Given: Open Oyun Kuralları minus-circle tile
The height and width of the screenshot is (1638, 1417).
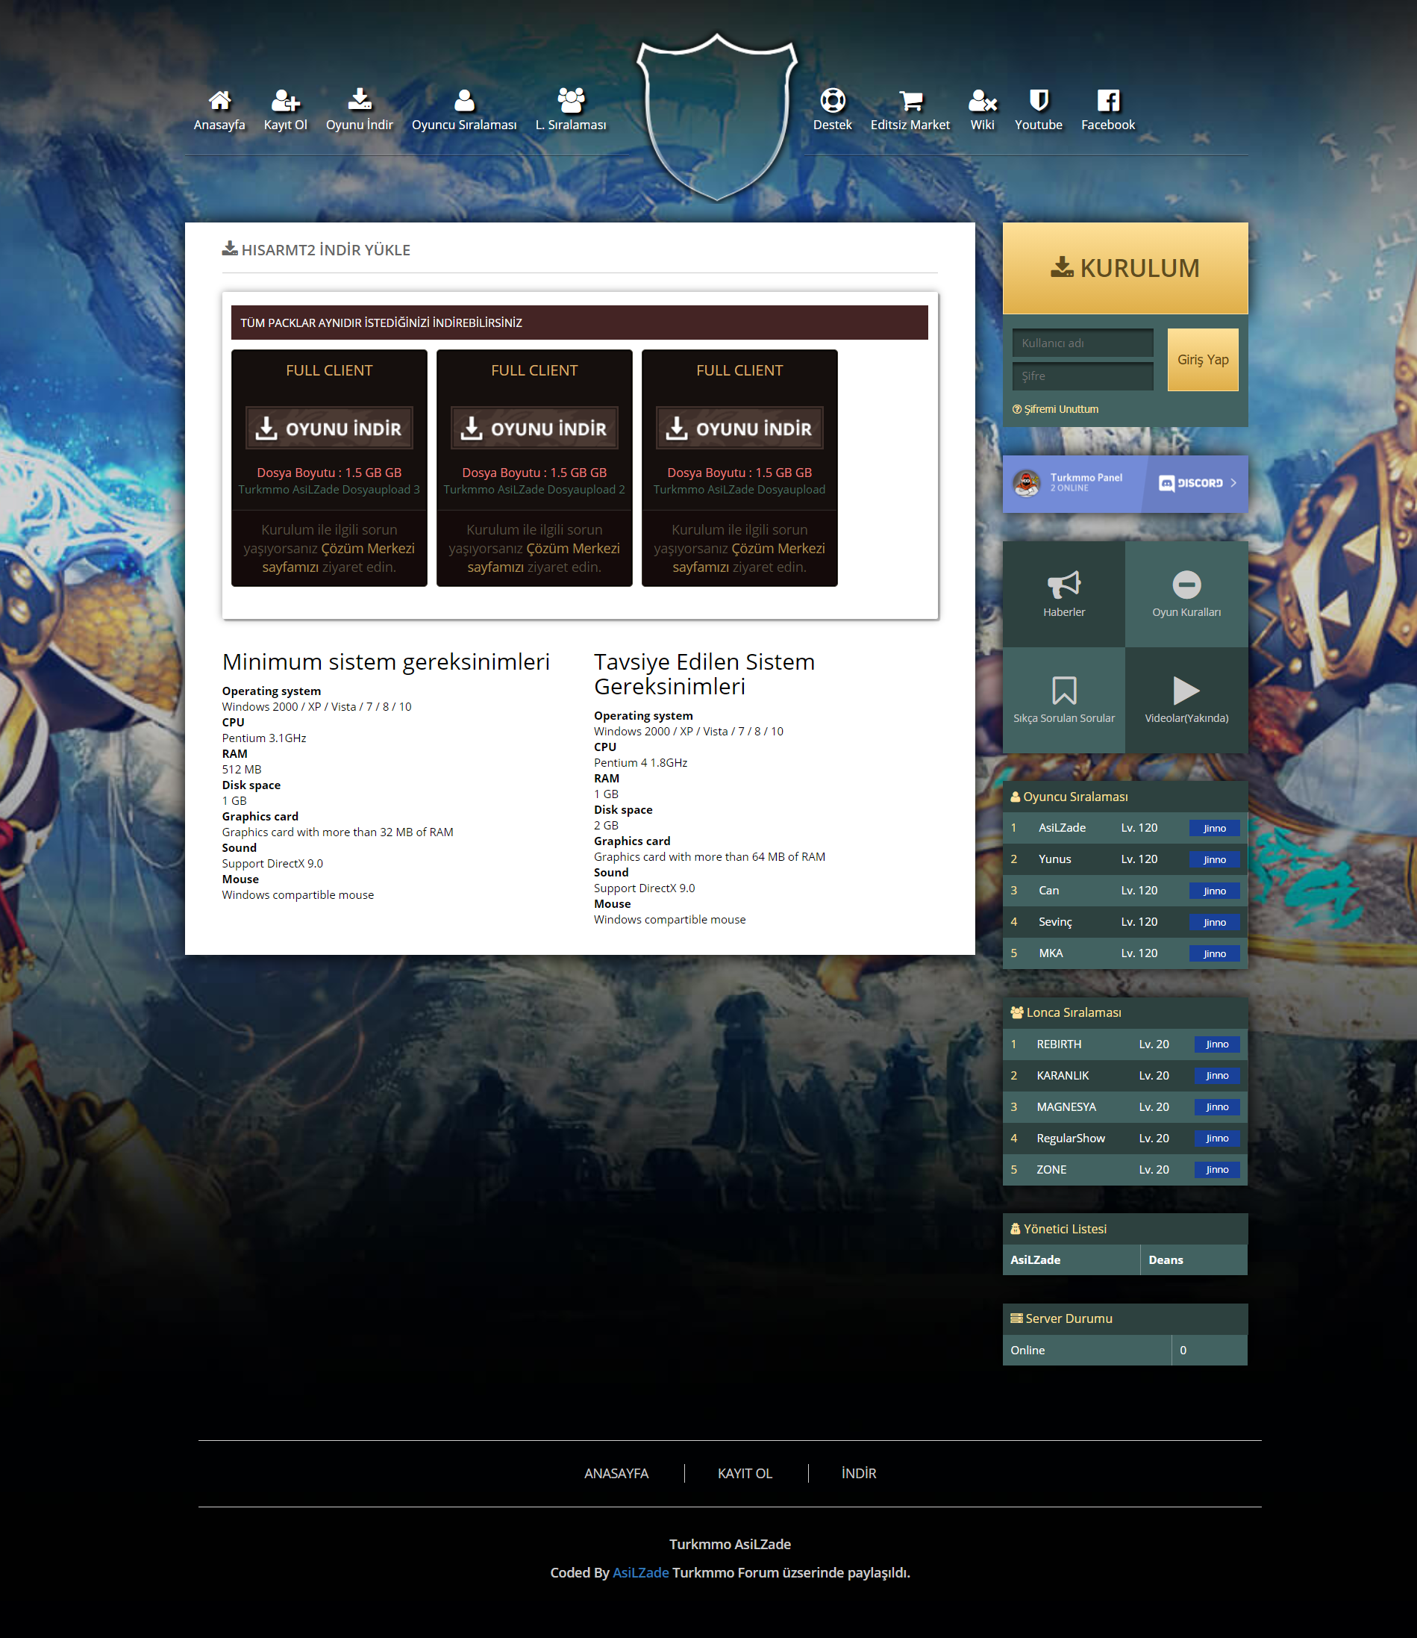Looking at the screenshot, I should [1186, 594].
